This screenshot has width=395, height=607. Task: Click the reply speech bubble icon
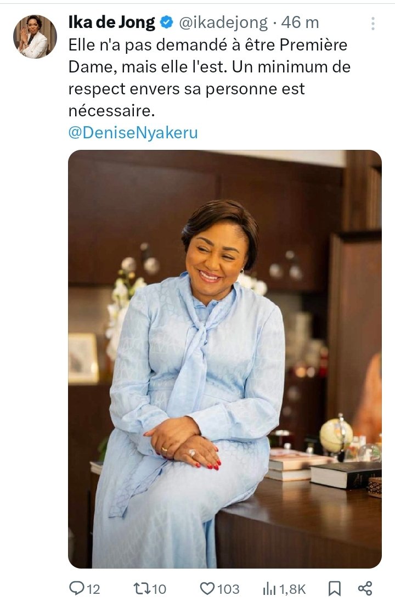tap(76, 588)
